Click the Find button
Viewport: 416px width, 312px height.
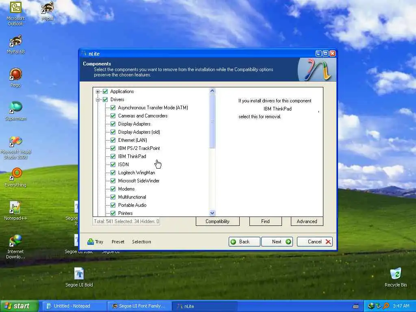265,221
